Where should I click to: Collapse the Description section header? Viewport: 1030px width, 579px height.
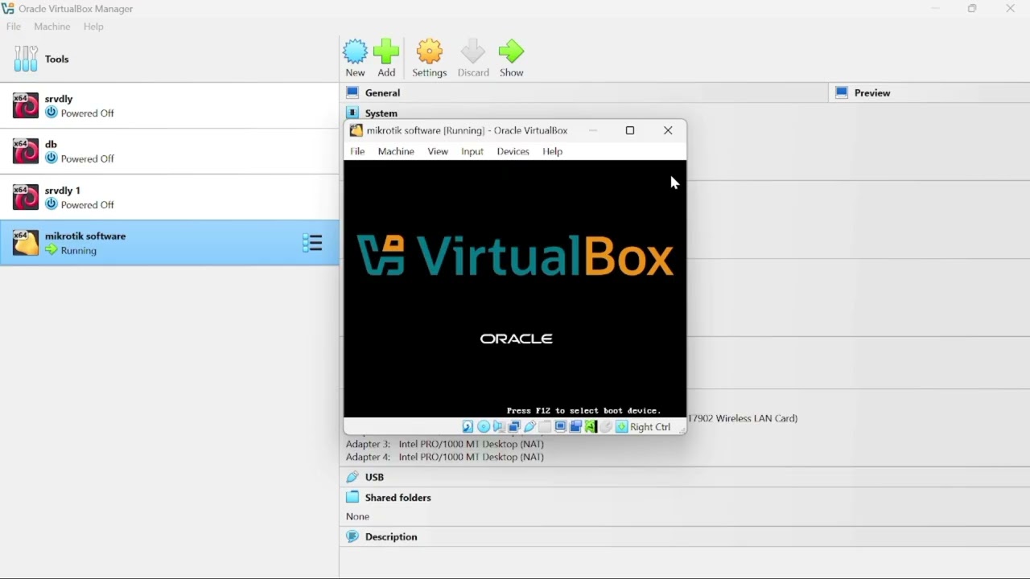[x=684, y=536]
